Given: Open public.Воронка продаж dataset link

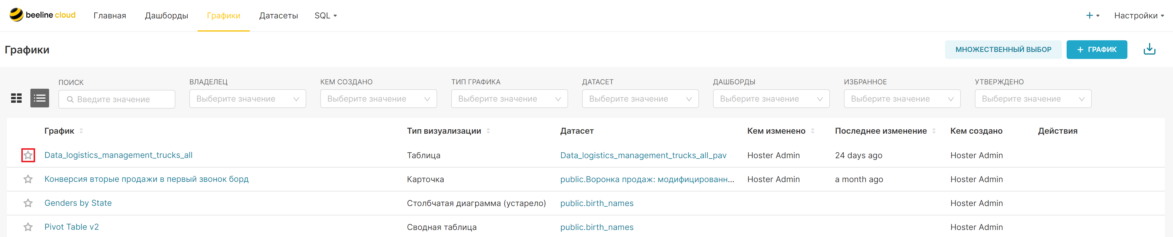Looking at the screenshot, I should [x=647, y=179].
